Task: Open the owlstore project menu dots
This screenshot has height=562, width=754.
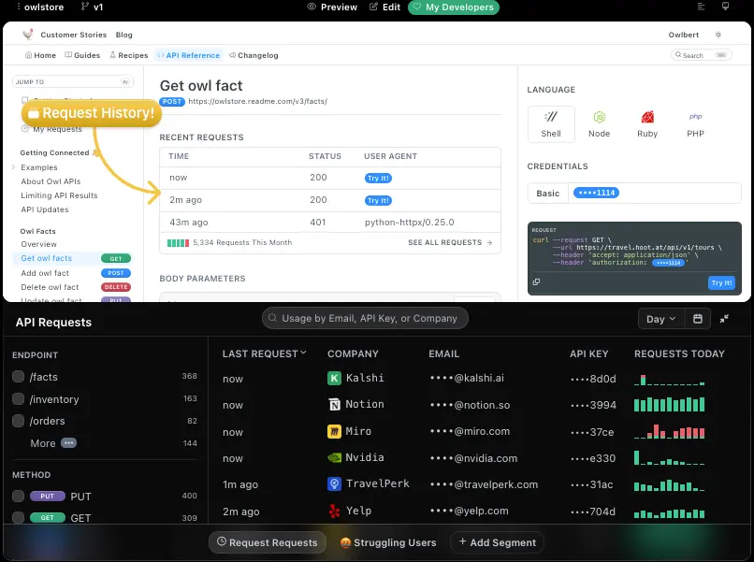Action: click(x=19, y=7)
